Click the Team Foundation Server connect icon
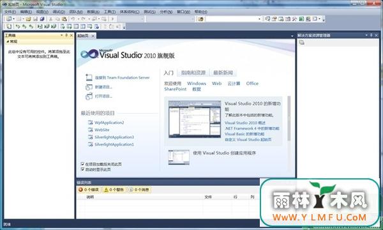Image resolution: width=383 pixels, height=230 pixels. (x=89, y=77)
